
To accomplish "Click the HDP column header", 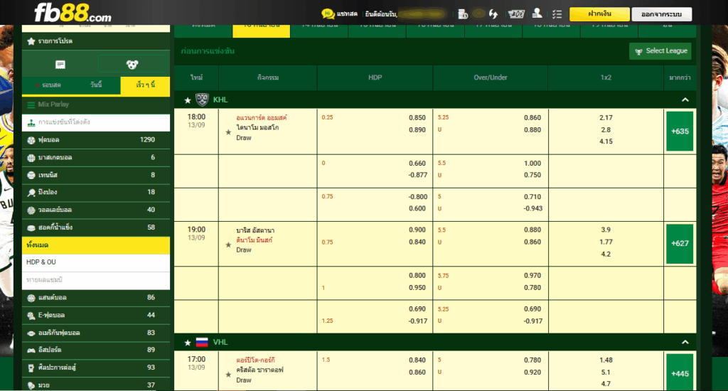I will pos(375,77).
